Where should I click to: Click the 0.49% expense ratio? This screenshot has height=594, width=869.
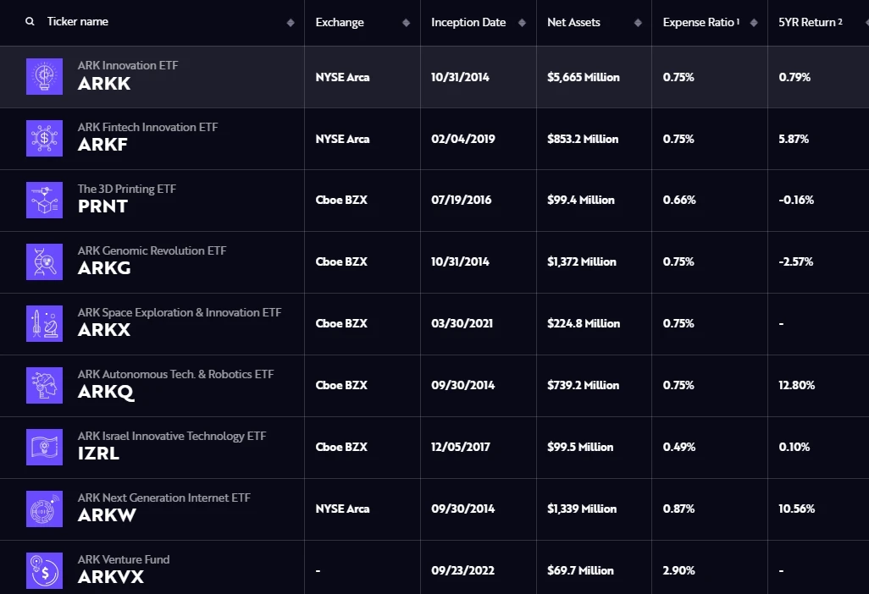[679, 447]
